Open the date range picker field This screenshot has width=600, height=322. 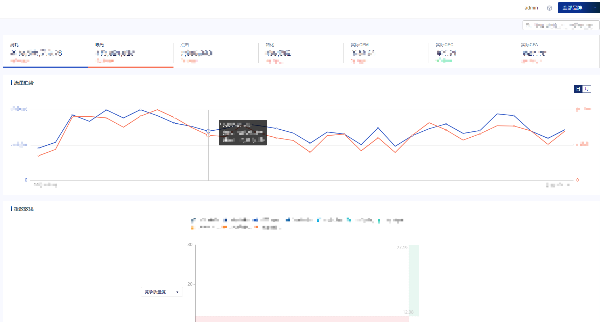pos(561,25)
